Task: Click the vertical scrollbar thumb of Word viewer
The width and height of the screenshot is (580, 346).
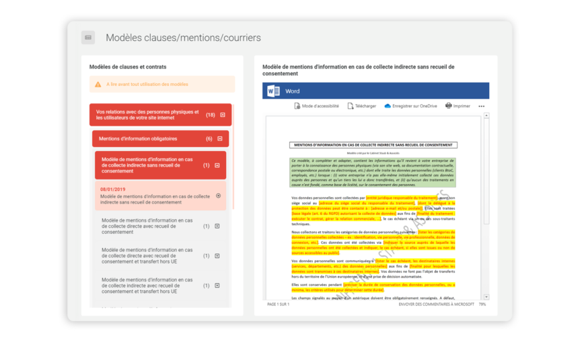Action: click(x=486, y=172)
